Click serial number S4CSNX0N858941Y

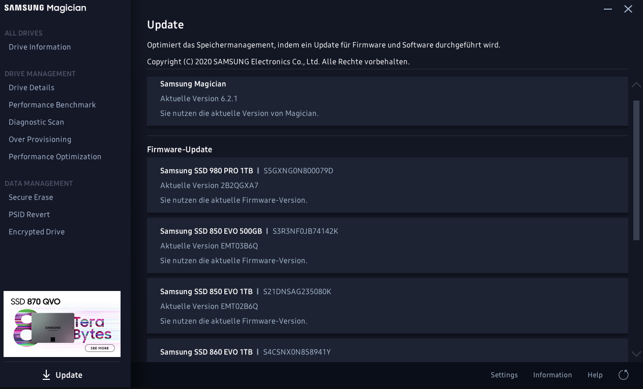(x=297, y=352)
